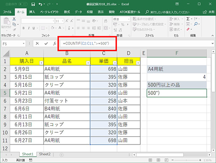Screen dimensions: 216x163
Task: Toggle Italic formatting
Action: coord(29,28)
